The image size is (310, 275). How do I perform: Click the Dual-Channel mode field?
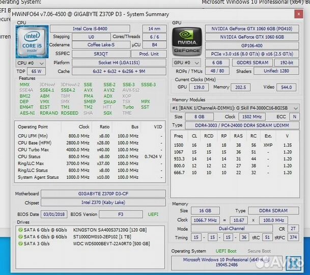coord(232,229)
